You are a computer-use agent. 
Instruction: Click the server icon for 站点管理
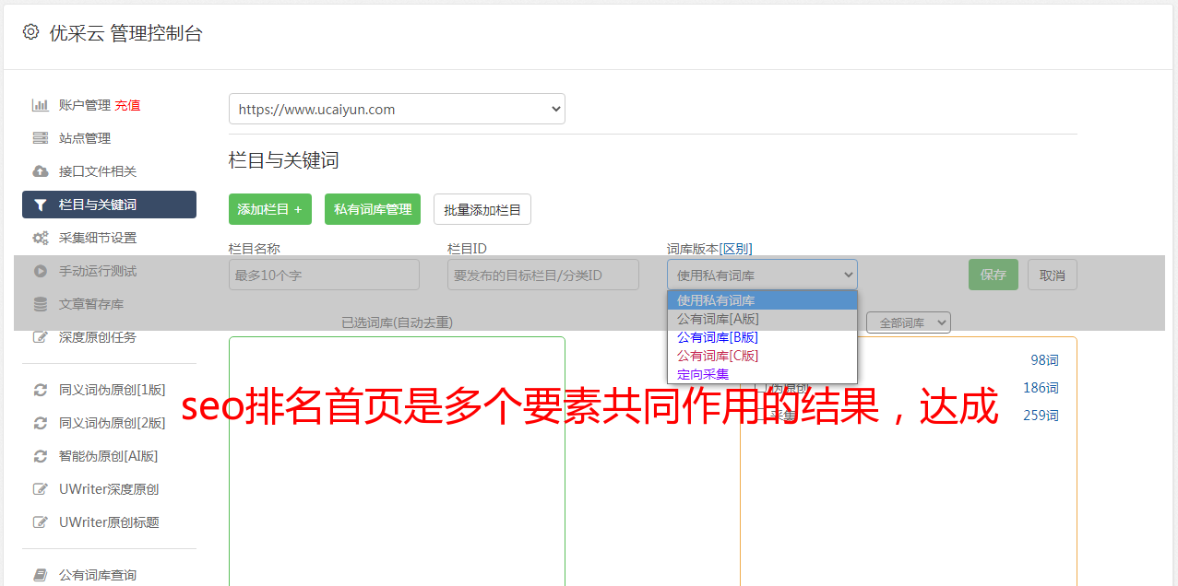tap(41, 138)
